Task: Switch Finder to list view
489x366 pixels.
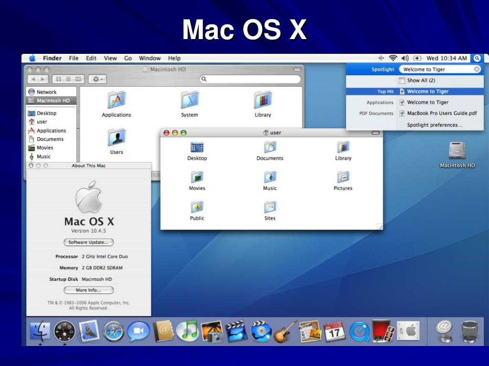Action: pos(68,79)
